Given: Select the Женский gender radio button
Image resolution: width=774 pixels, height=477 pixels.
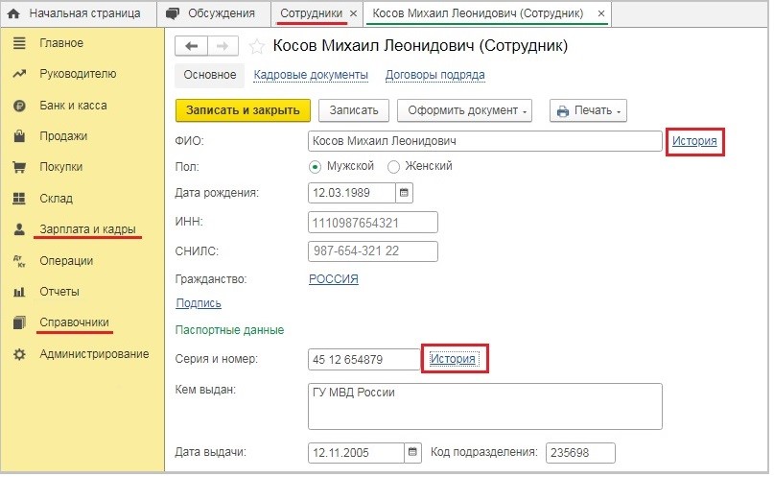Looking at the screenshot, I should 393,166.
